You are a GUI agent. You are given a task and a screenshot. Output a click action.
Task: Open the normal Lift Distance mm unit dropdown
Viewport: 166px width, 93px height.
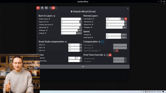(125, 27)
